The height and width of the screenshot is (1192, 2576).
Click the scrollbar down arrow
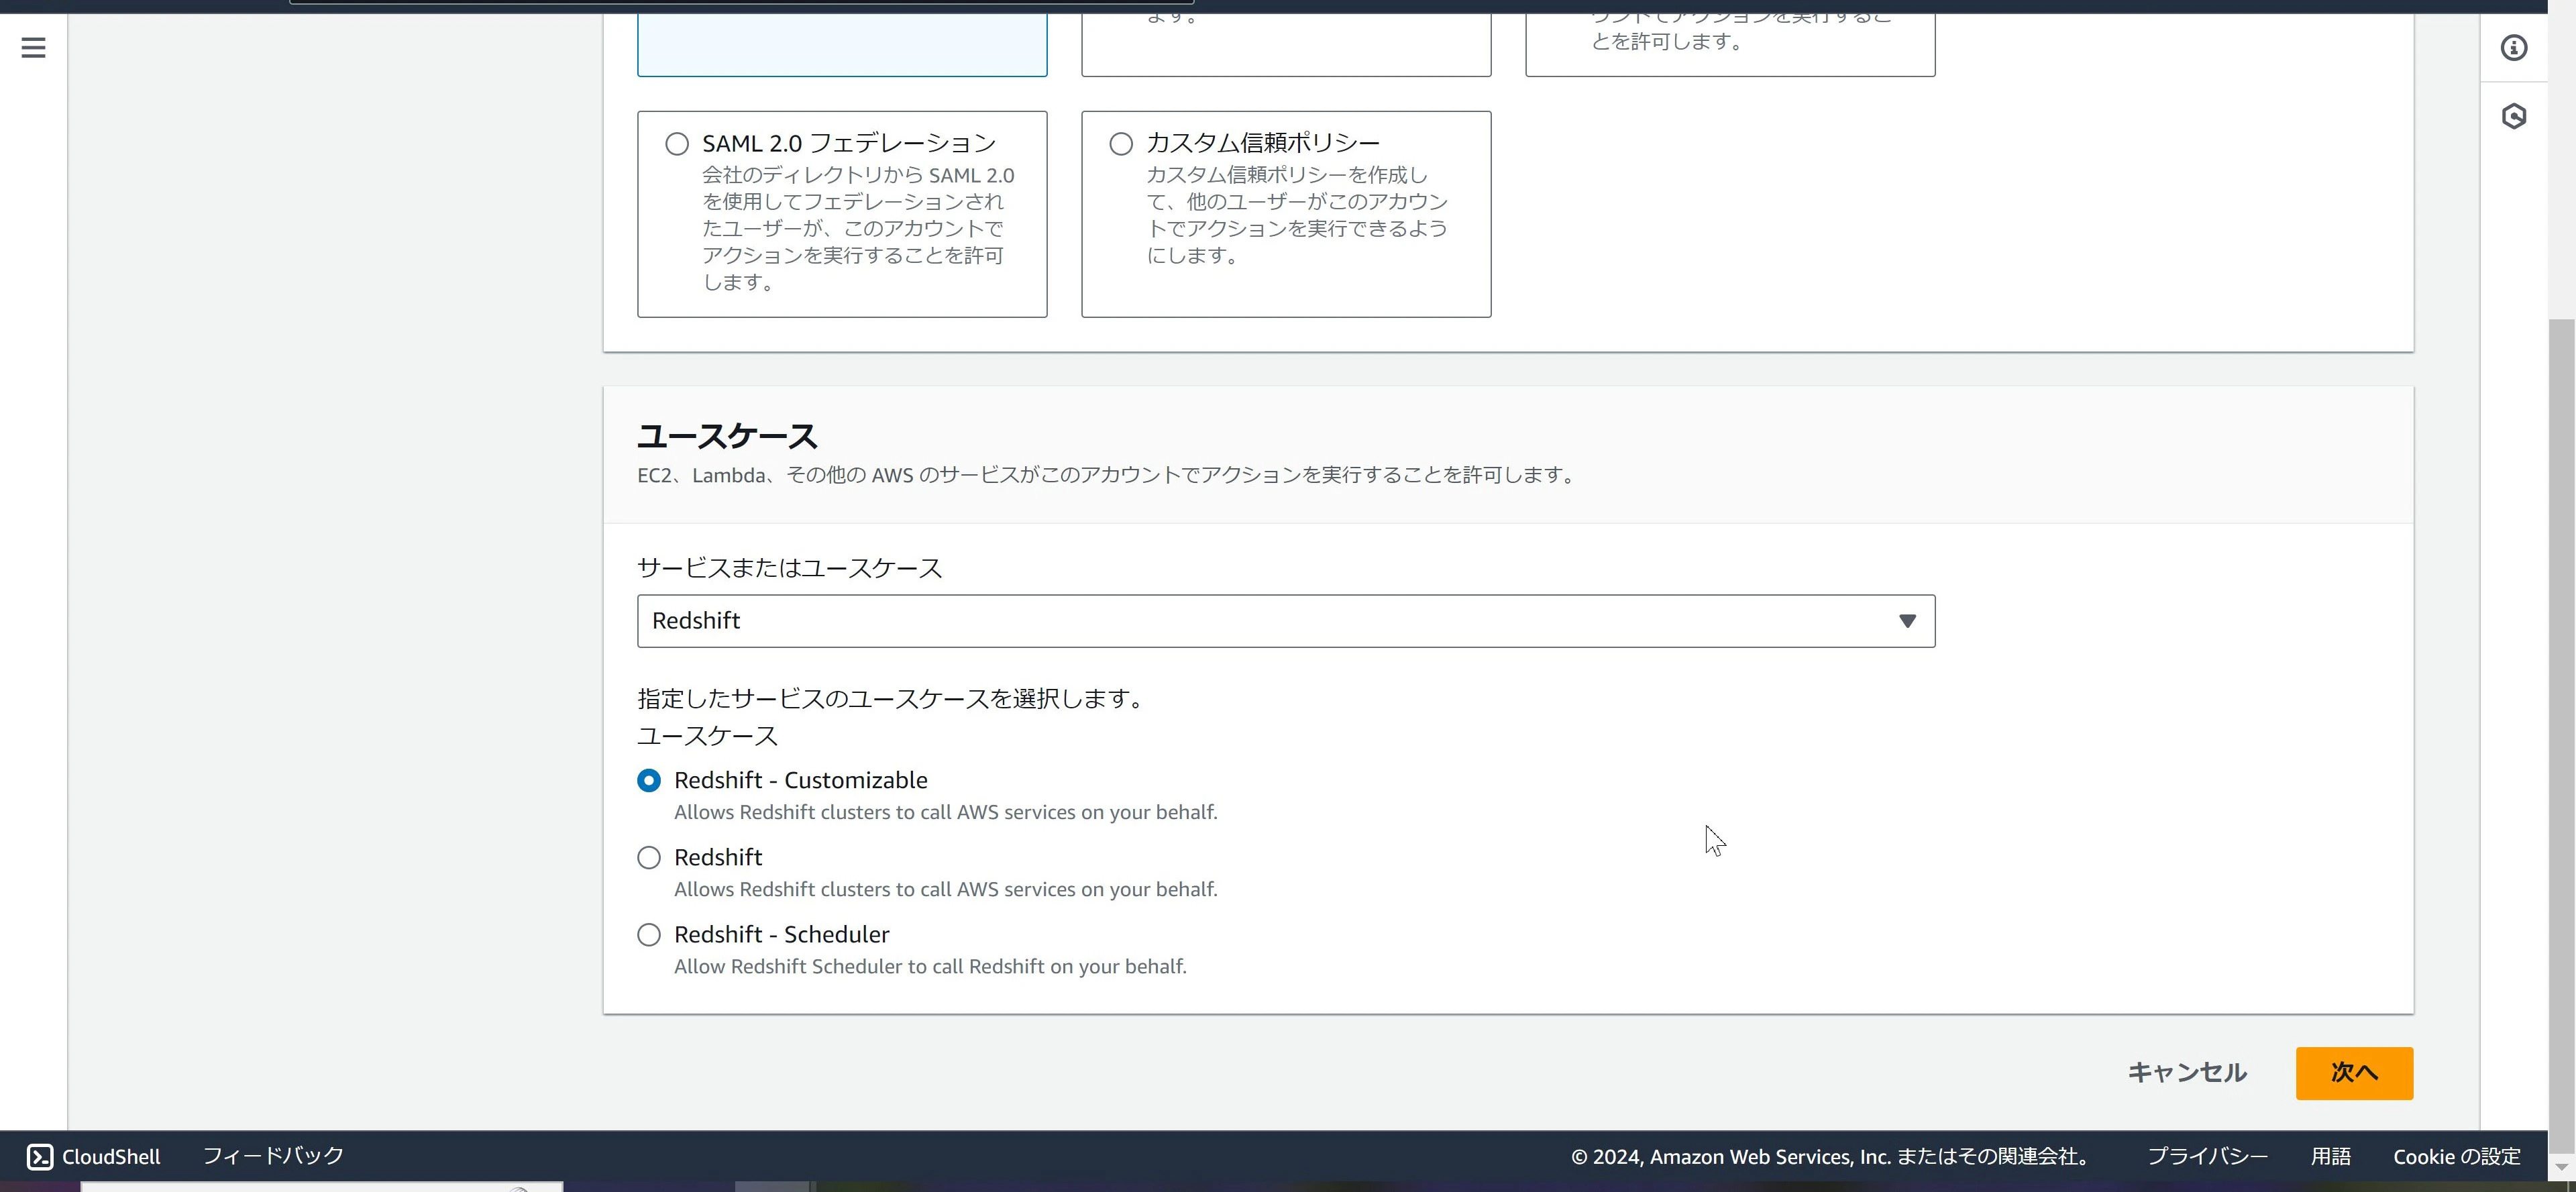2561,1167
